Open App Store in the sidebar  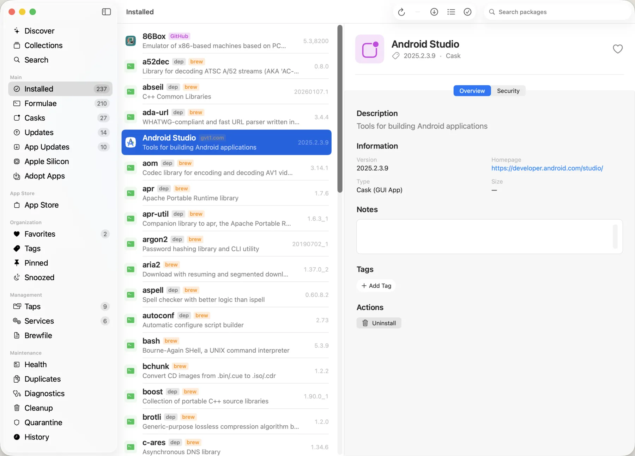[x=60, y=205]
